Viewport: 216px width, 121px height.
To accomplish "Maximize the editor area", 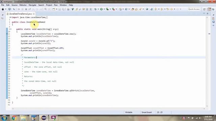I will tap(208, 13).
